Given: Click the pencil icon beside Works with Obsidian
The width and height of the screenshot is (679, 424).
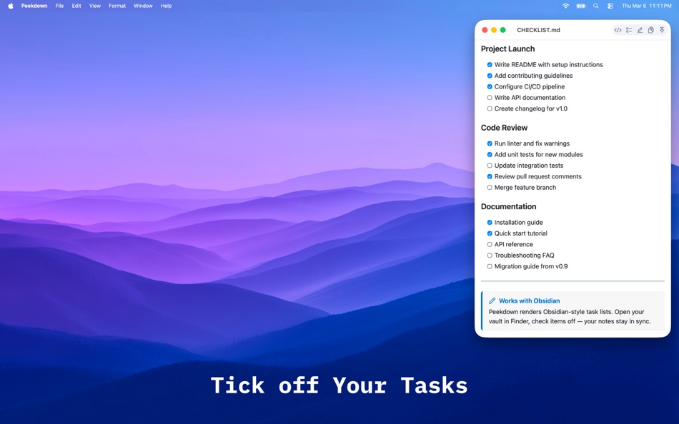Looking at the screenshot, I should tap(492, 301).
